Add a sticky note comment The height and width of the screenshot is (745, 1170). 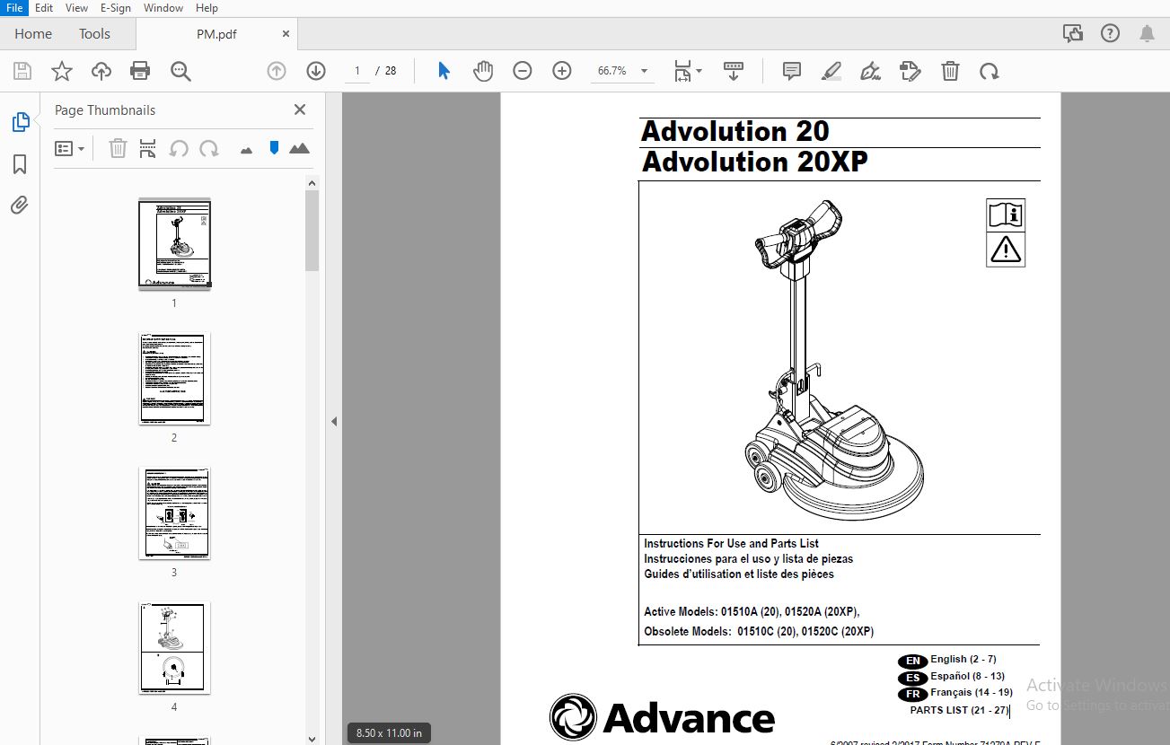[x=791, y=70]
